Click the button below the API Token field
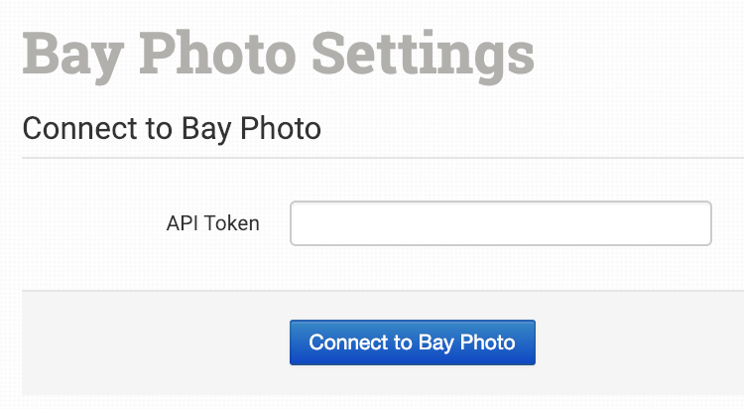Screen dimensions: 744x409 pos(412,342)
